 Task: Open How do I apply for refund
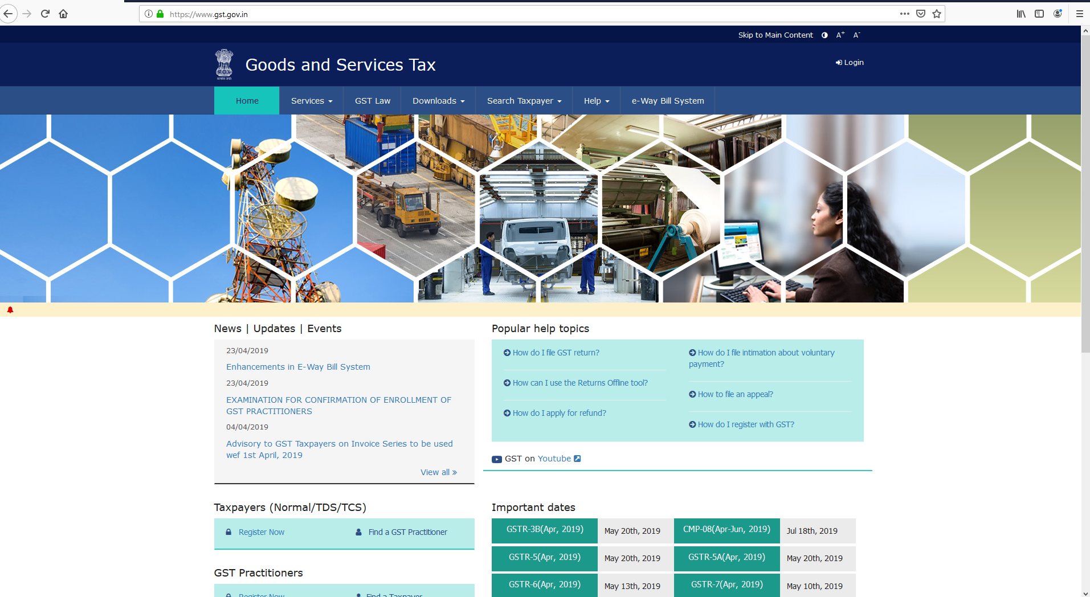coord(555,413)
